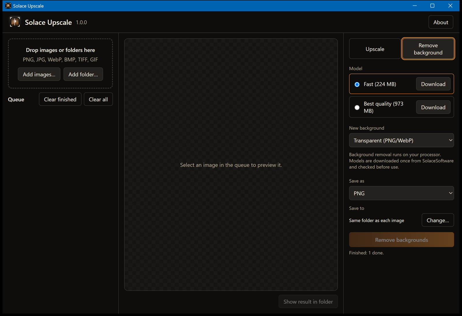Click the drop images or folders zone

[60, 63]
